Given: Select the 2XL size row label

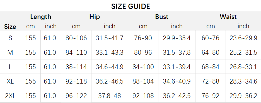Looking at the screenshot, I should 10,96.
